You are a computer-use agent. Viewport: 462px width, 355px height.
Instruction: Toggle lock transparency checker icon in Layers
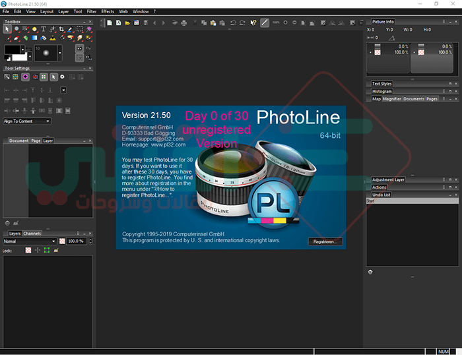point(28,250)
